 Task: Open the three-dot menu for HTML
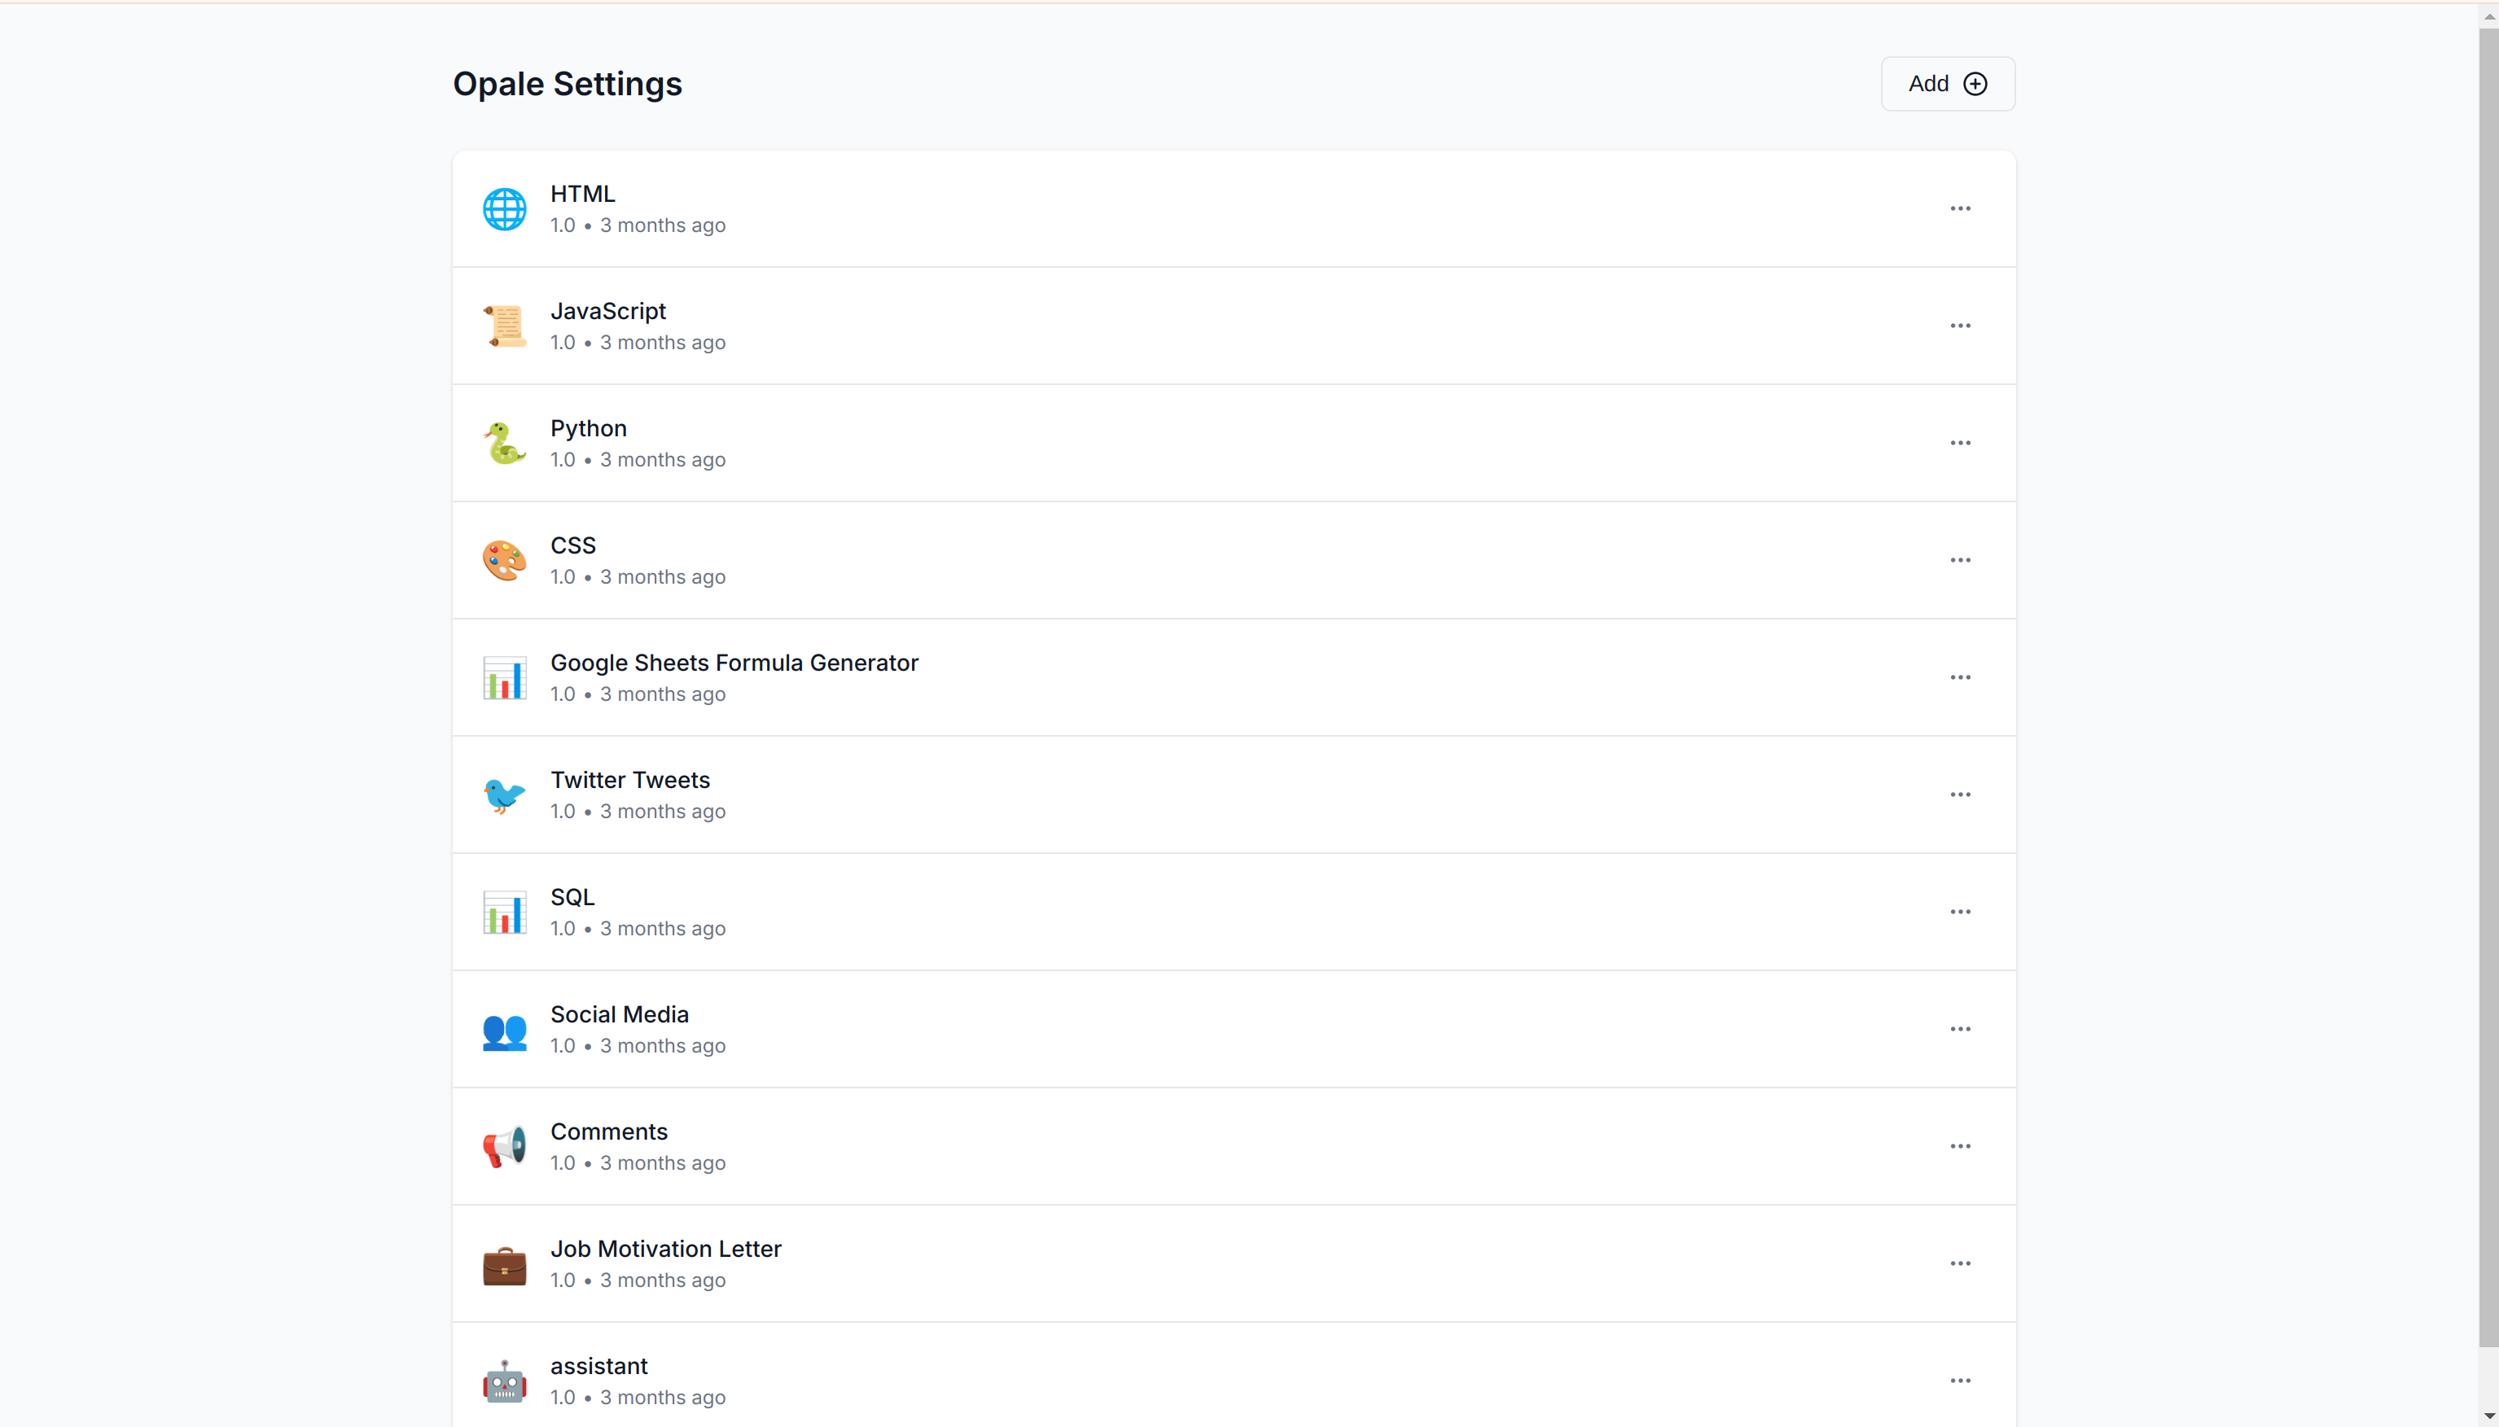point(1960,208)
